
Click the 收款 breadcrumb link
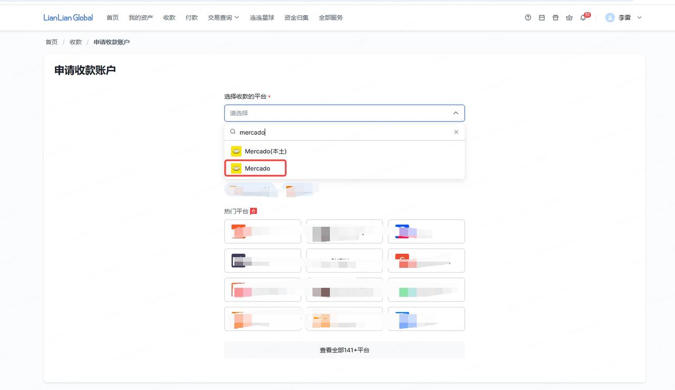click(x=76, y=42)
